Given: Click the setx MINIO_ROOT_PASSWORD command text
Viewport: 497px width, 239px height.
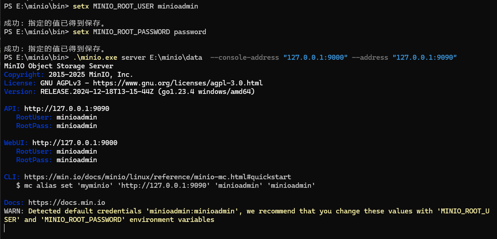Looking at the screenshot, I should point(139,32).
